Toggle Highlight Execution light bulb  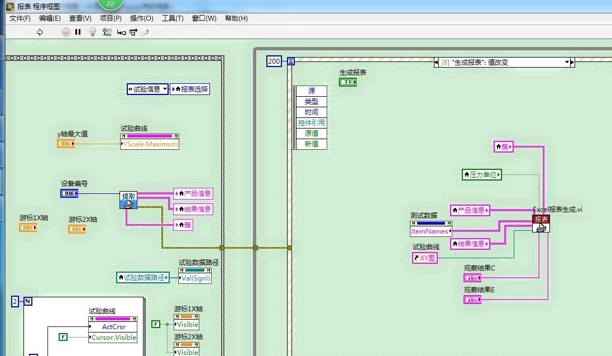93,32
